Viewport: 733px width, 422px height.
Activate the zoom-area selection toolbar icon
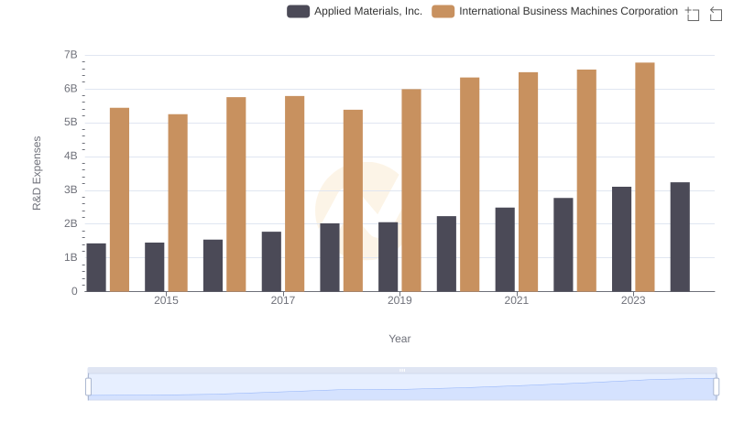[x=693, y=14]
